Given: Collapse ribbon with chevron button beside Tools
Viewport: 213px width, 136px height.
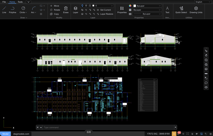Looking at the screenshot, I should (x=28, y=2).
